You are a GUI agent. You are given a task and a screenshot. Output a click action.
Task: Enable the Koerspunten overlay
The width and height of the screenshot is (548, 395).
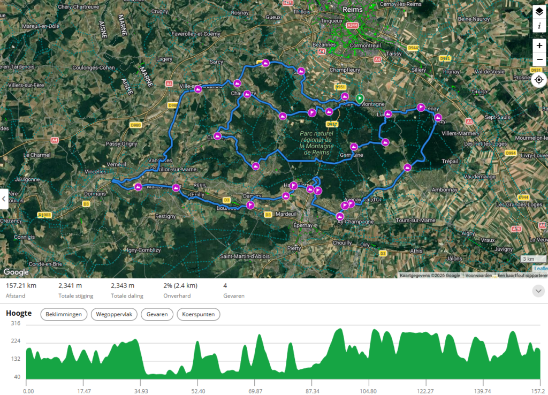[198, 314]
